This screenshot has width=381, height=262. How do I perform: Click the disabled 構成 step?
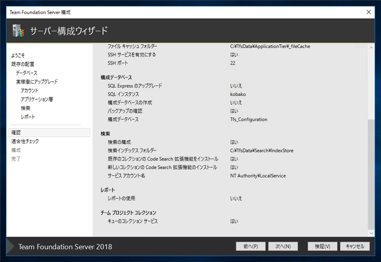(x=16, y=150)
